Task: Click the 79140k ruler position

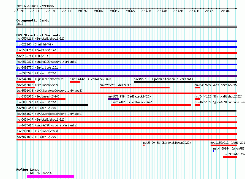Action: pyautogui.click(x=98, y=11)
